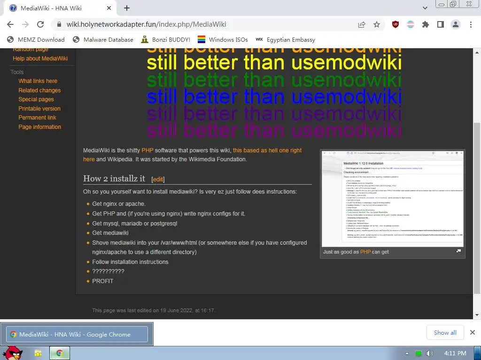Click the 'Follow installation instructions' item

point(131,262)
